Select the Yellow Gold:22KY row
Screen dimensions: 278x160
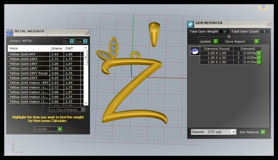pos(46,78)
